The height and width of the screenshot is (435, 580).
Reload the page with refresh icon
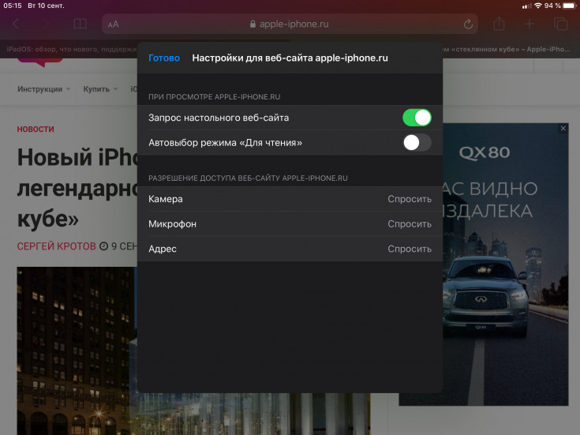[468, 24]
